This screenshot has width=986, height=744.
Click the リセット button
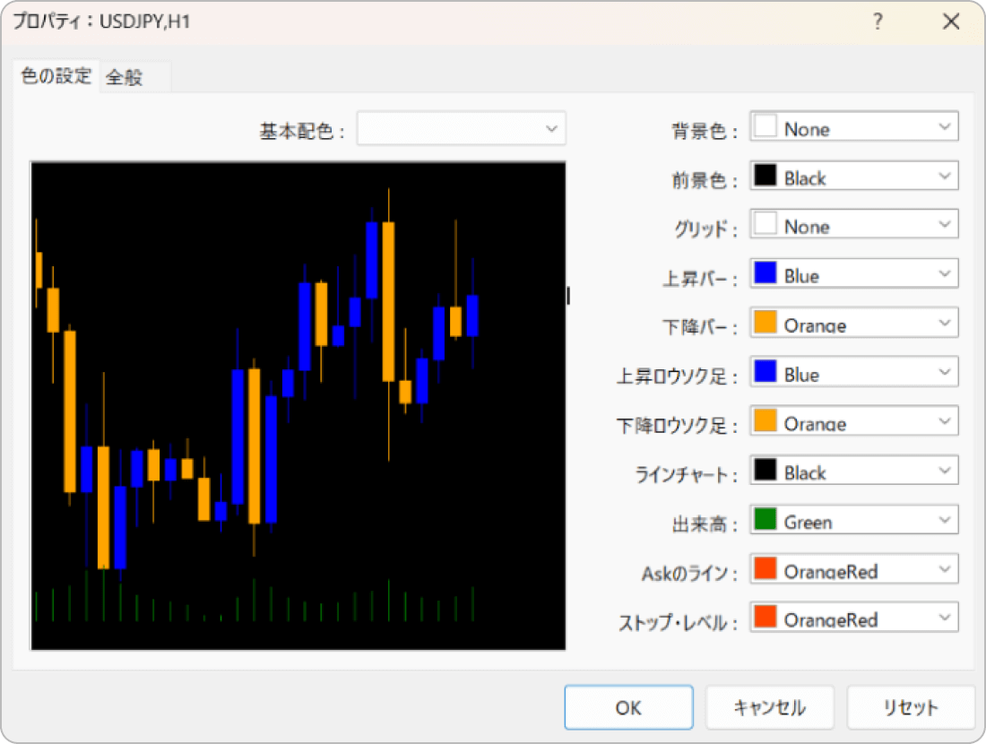tap(911, 707)
